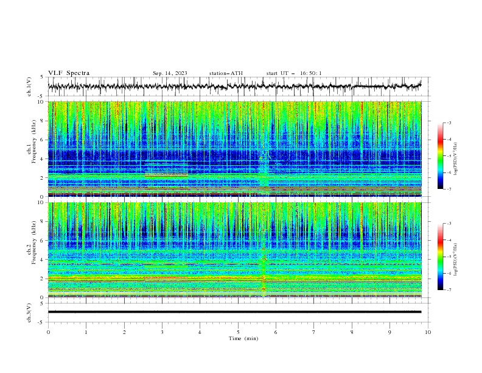The image size is (482, 373).
Task: Click time axis tick label '8'
Action: [352, 332]
